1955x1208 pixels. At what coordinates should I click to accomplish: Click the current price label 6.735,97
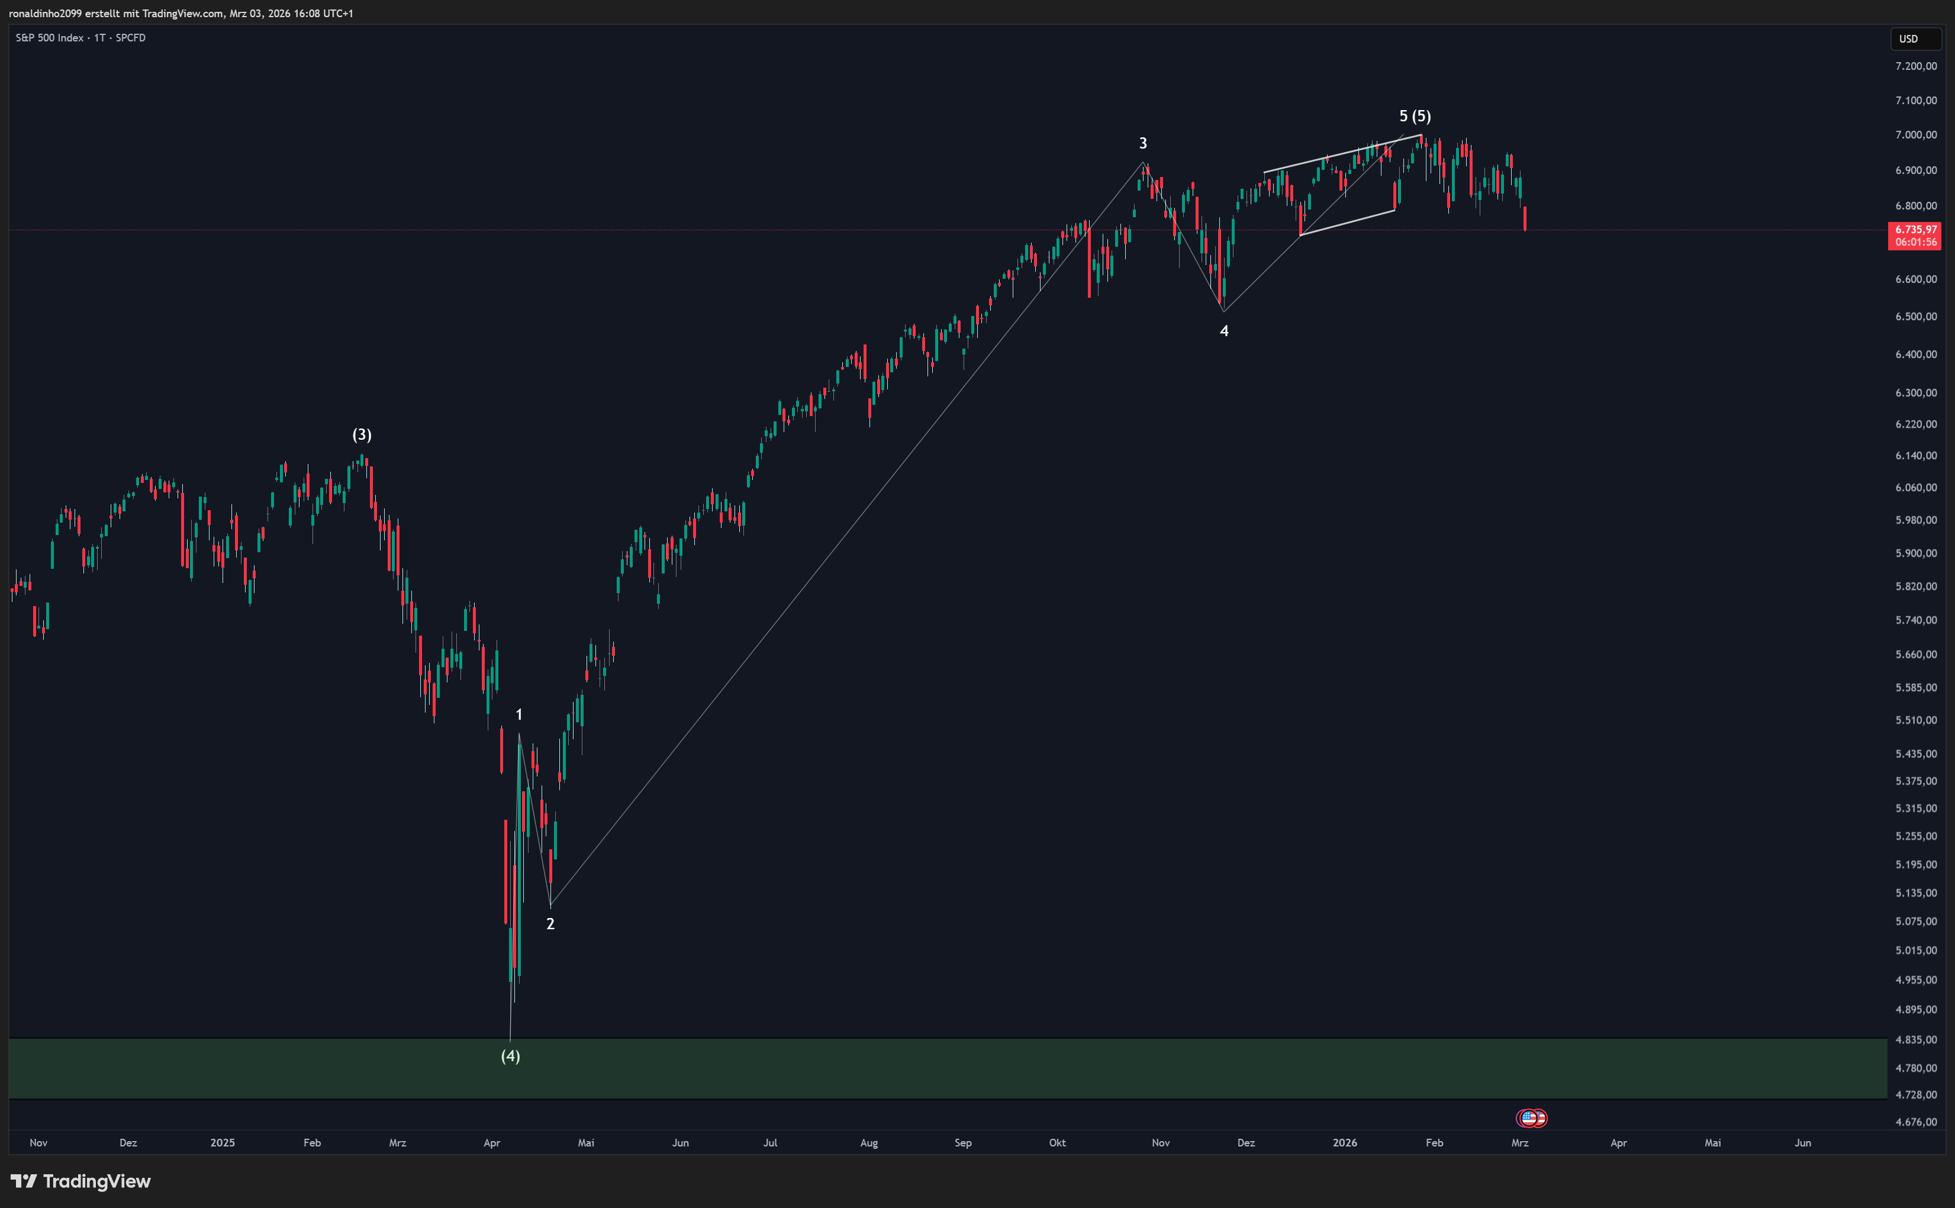pos(1915,229)
